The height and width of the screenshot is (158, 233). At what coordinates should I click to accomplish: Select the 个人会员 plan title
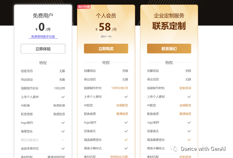[x=106, y=16]
